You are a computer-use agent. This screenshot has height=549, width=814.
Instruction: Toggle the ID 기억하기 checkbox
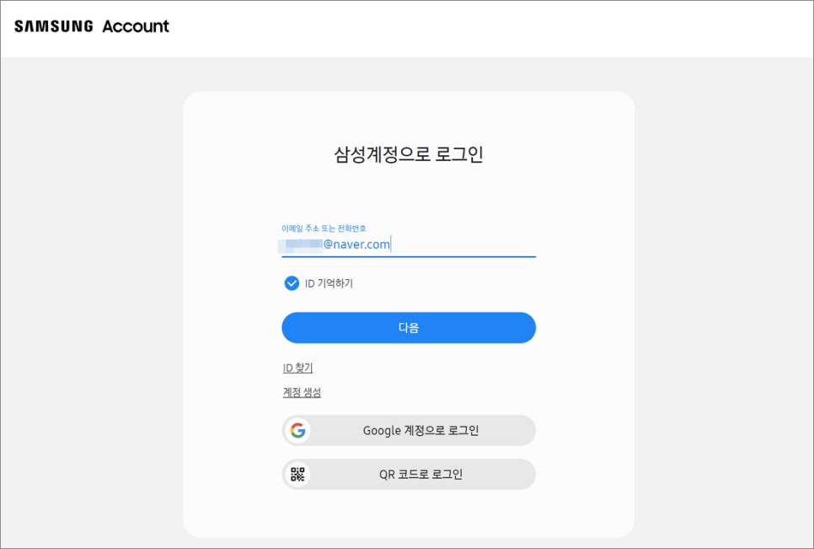(292, 283)
